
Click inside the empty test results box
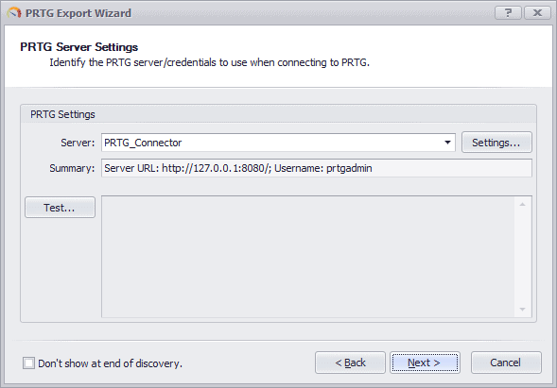coord(308,257)
